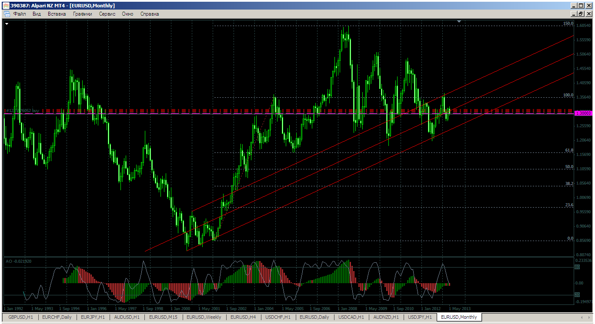Switch to the EURUSD,Weekly chart tab
This screenshot has width=595, height=324.
(x=204, y=317)
